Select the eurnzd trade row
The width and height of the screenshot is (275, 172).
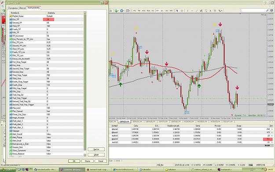click(191, 143)
